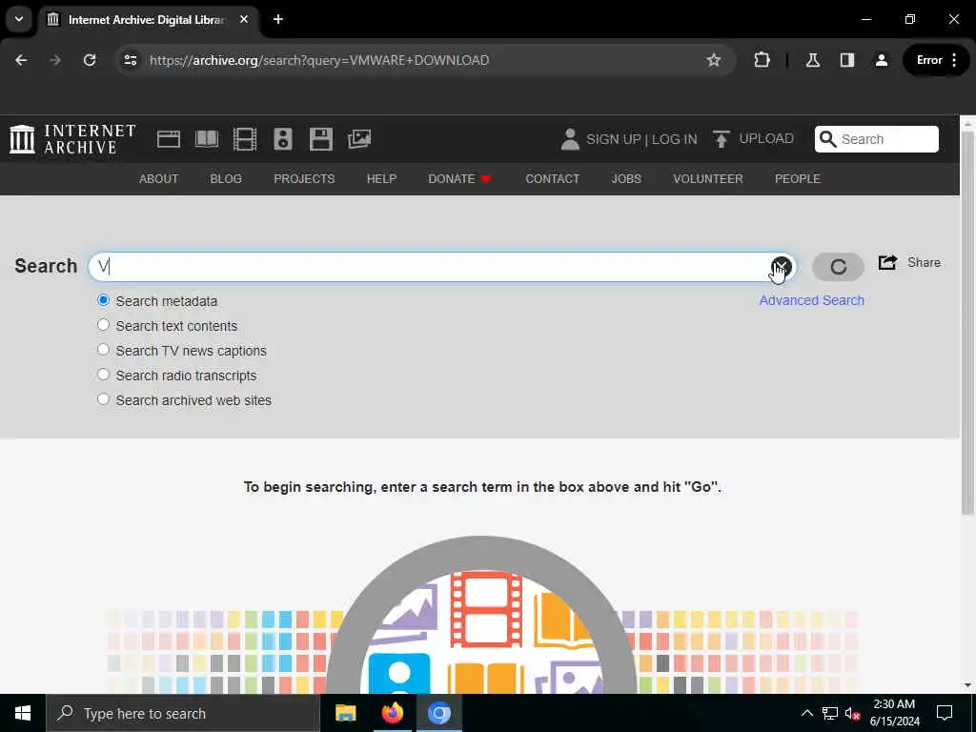Open the browser Extensions puzzle icon
The image size is (976, 732).
762,60
